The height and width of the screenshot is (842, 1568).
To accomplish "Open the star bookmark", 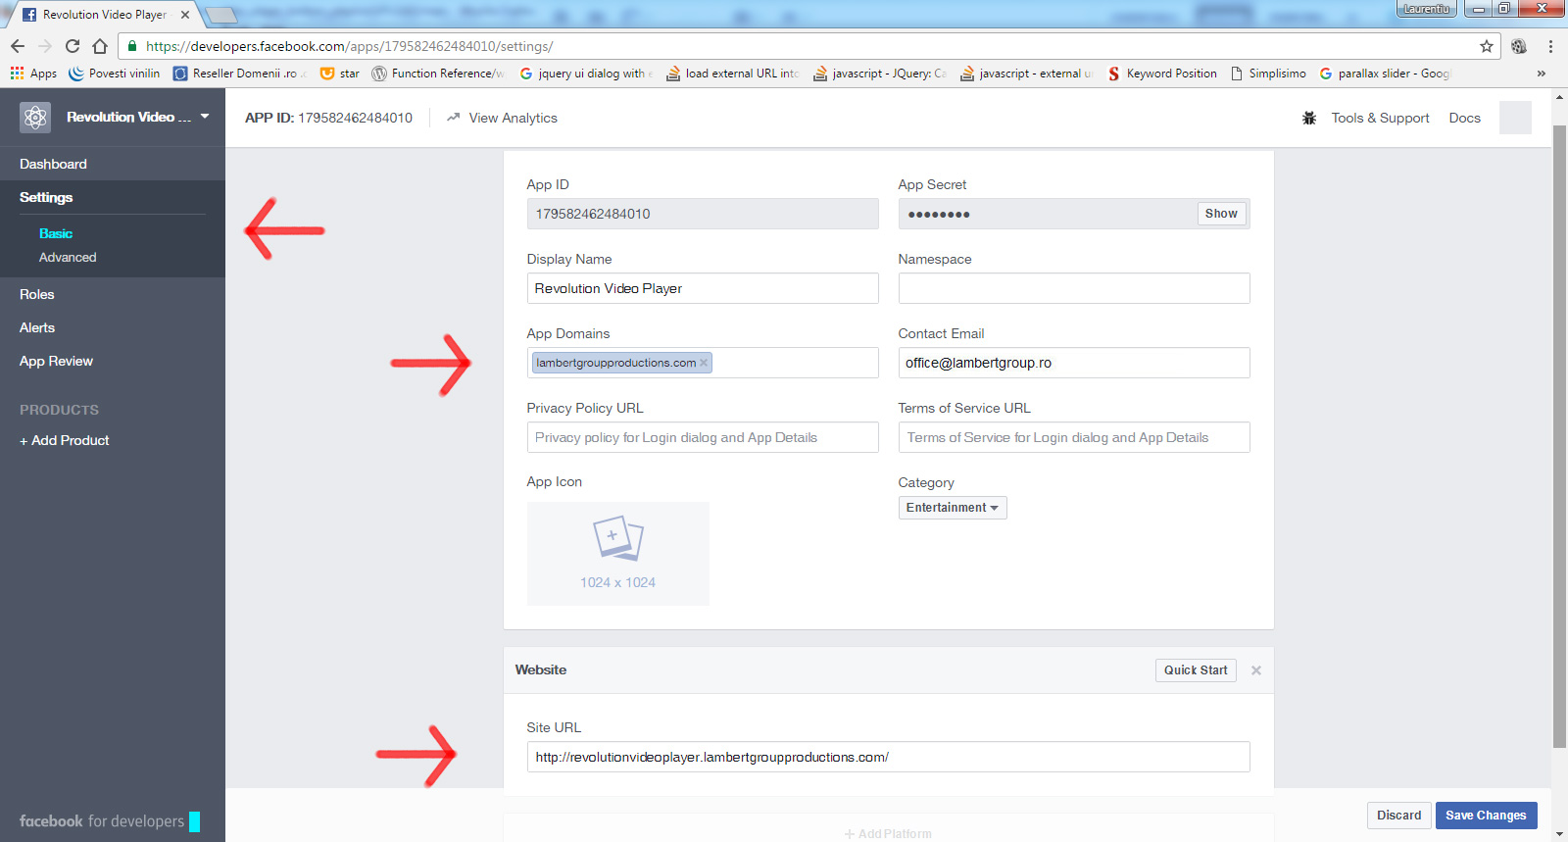I will 340,74.
